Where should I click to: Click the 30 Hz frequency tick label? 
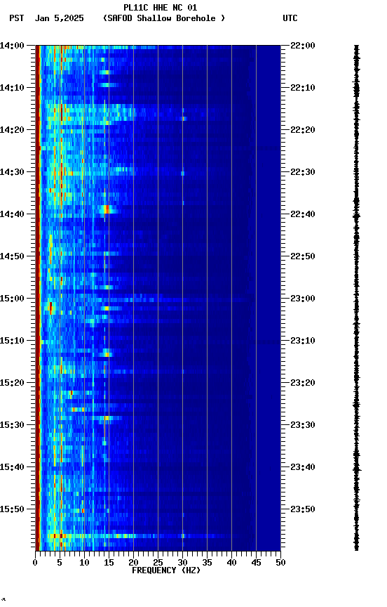click(182, 563)
